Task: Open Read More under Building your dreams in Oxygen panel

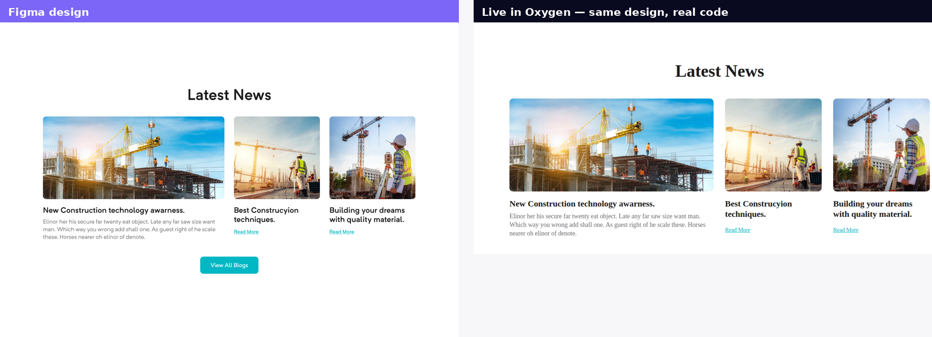Action: 846,230
